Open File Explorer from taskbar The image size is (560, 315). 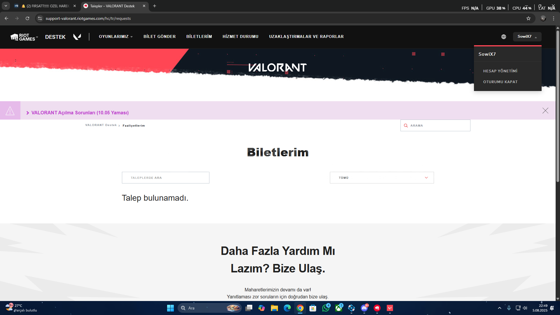(274, 308)
